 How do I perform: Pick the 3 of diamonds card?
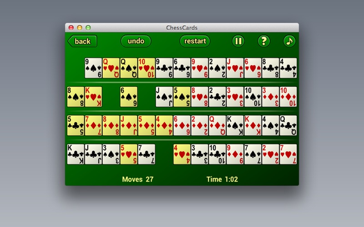tap(270, 97)
